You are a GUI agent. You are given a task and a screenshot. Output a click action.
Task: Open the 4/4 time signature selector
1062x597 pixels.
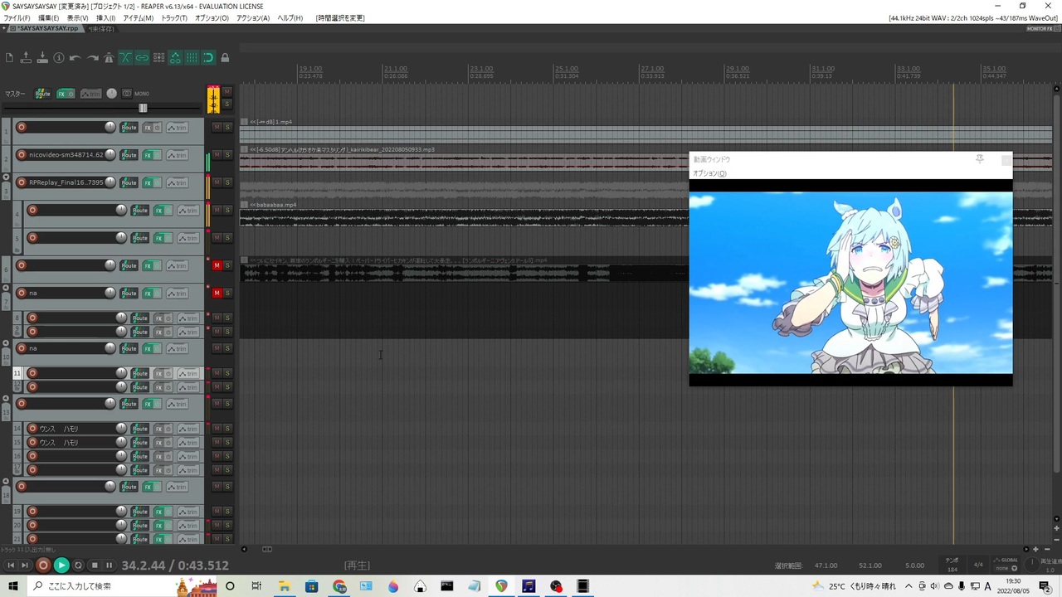pos(978,565)
